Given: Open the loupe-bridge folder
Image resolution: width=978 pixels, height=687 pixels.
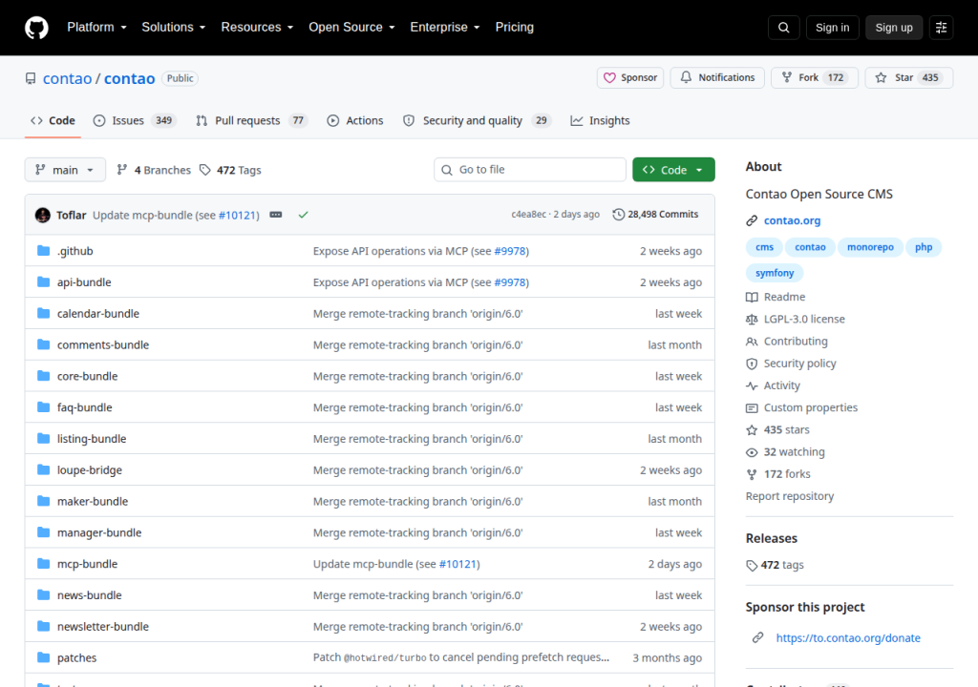Looking at the screenshot, I should click(90, 470).
